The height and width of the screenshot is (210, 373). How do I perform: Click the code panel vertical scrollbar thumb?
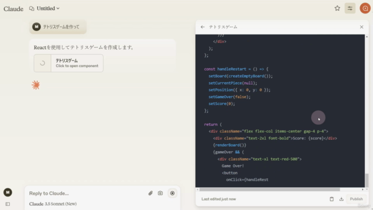coord(367,180)
